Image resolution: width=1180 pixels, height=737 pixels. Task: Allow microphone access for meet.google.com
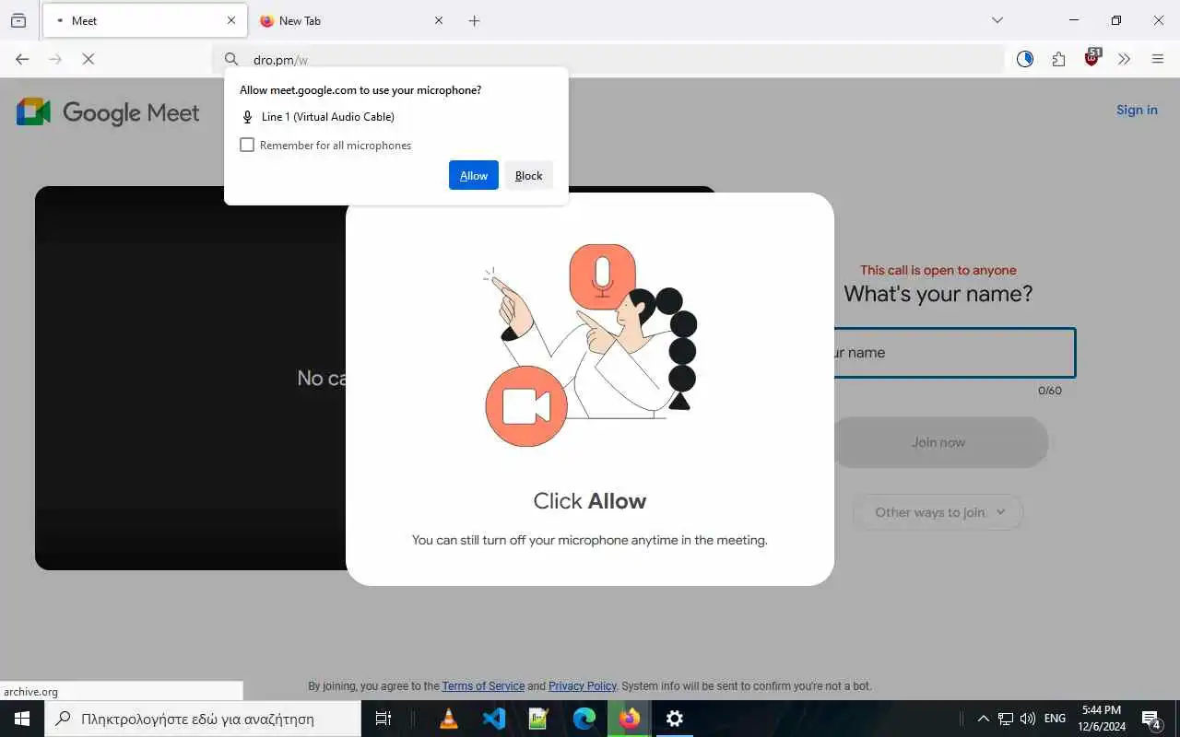473,175
